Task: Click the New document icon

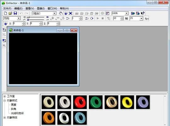Action: pos(5,13)
